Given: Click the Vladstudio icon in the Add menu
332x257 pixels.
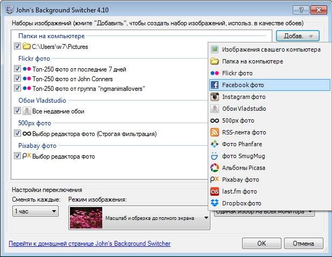Looking at the screenshot, I should click(215, 109).
